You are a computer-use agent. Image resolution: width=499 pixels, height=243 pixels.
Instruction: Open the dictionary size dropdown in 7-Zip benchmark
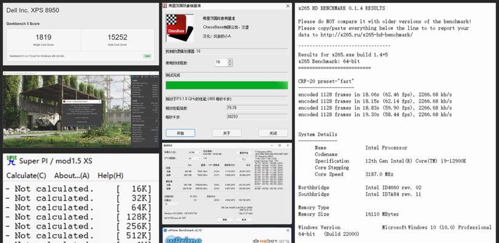[x=194, y=152]
